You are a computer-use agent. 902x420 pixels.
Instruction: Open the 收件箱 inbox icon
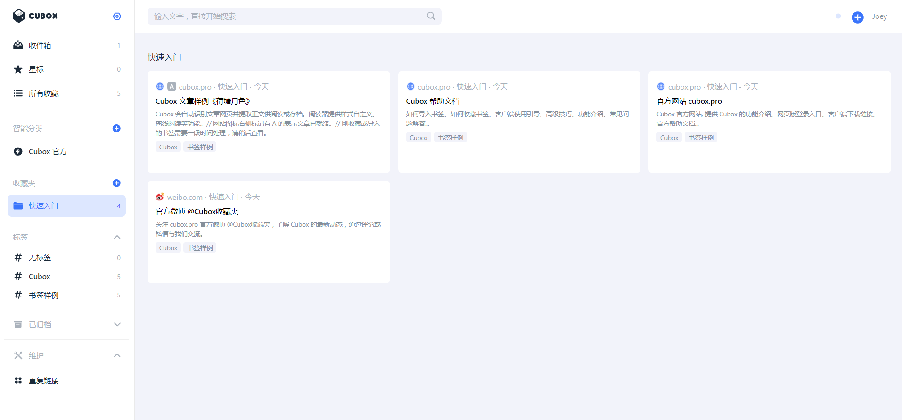tap(18, 45)
